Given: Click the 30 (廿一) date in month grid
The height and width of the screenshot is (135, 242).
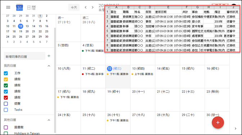Looking at the screenshot, I should [x=213, y=115].
